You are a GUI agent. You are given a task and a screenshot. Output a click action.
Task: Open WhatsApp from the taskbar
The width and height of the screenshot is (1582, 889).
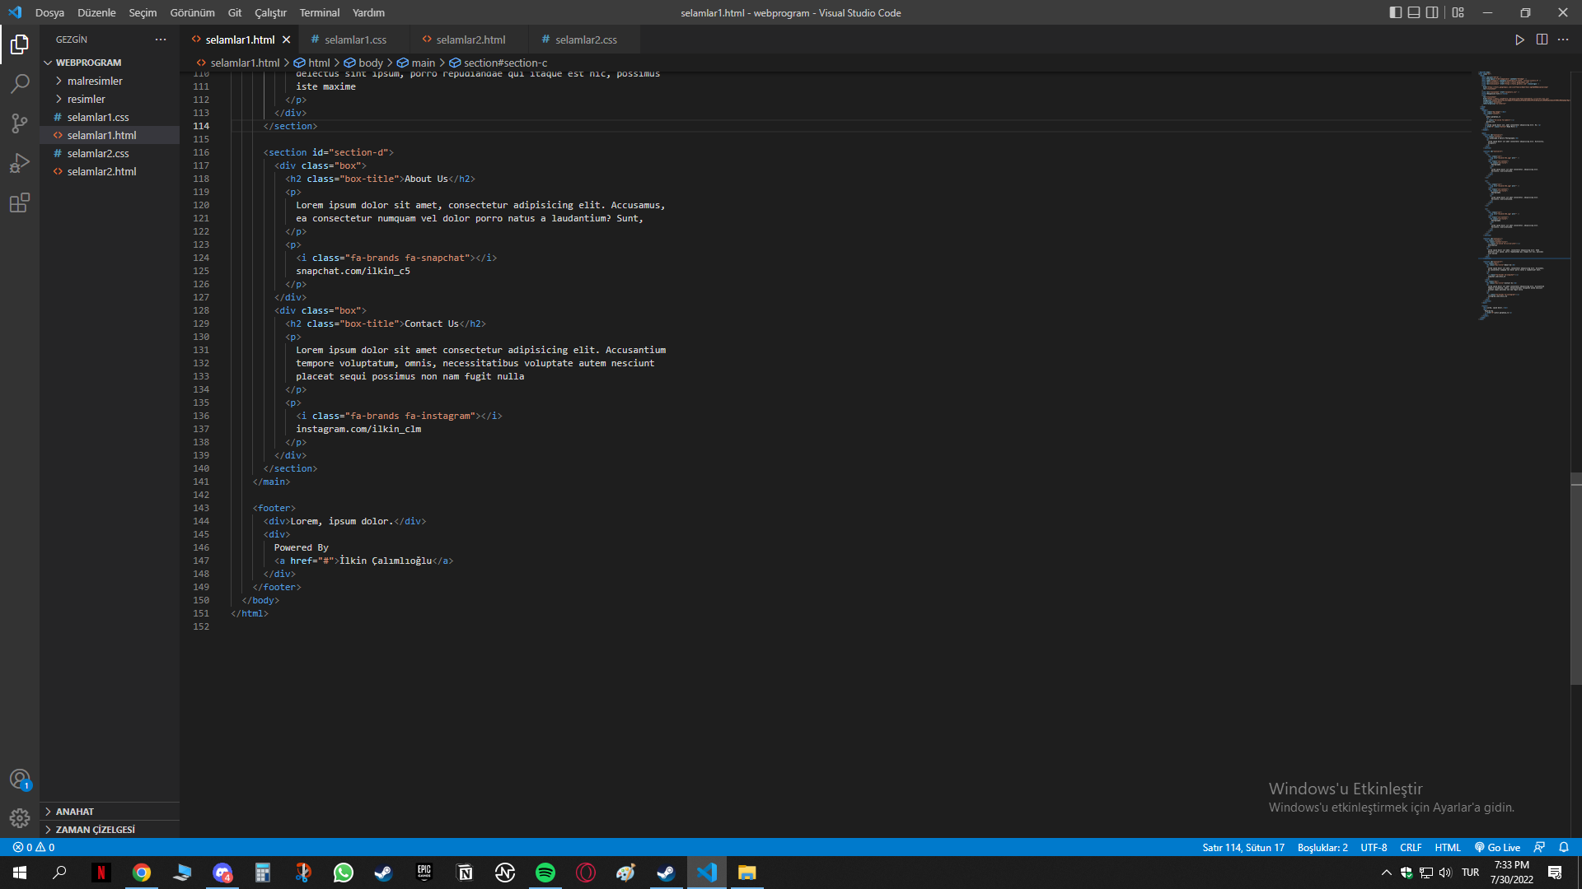click(x=344, y=873)
